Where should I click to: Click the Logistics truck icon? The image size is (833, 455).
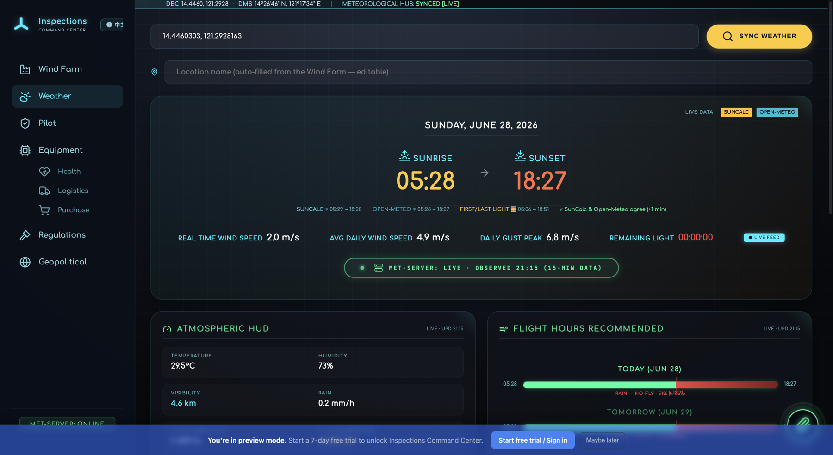pyautogui.click(x=44, y=191)
